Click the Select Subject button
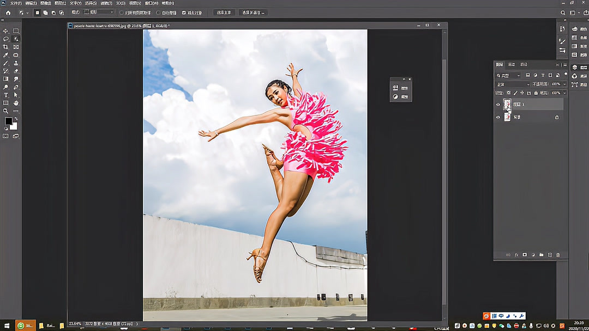 pos(224,13)
